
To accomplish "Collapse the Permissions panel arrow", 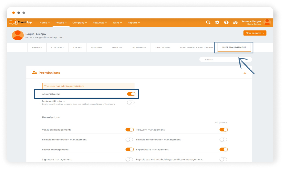I will 245,73.
